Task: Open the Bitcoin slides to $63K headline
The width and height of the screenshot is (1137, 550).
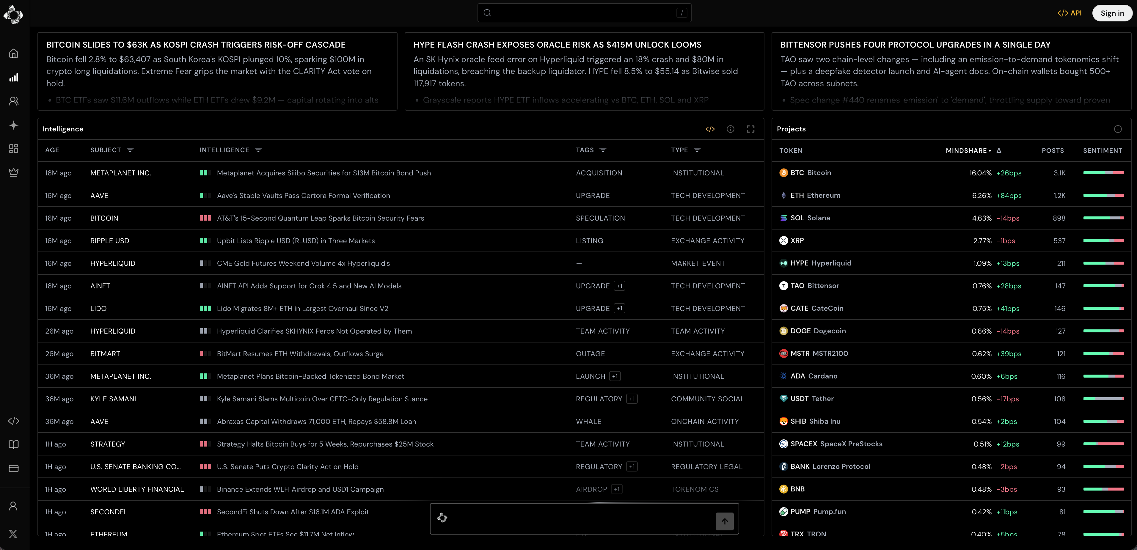Action: pos(196,45)
